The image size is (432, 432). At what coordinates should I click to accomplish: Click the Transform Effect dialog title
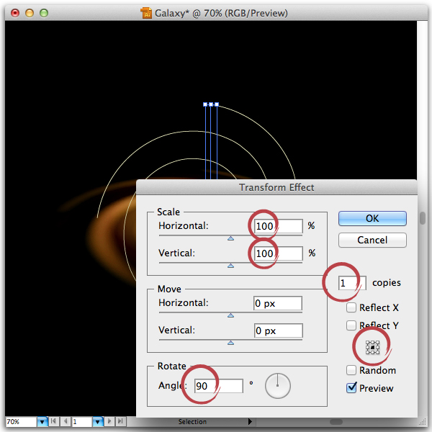(x=276, y=187)
